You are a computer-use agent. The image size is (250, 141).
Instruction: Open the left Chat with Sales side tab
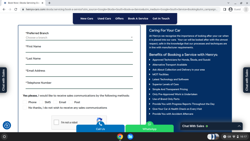pos(3,80)
